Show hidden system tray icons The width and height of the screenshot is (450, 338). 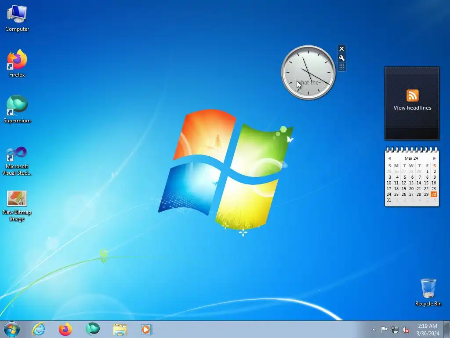point(374,330)
